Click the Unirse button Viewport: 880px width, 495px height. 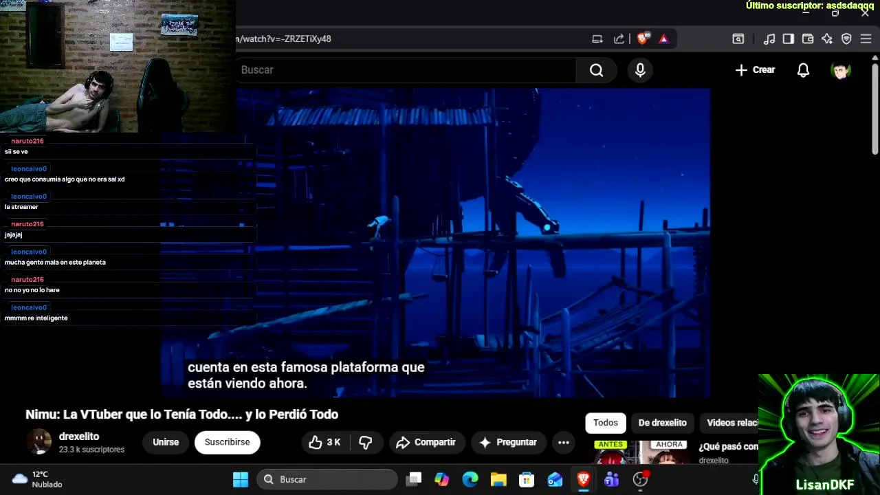(166, 443)
